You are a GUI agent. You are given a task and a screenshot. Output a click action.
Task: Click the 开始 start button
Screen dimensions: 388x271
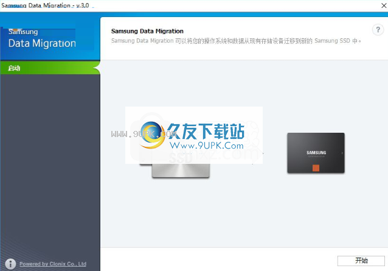point(361,261)
